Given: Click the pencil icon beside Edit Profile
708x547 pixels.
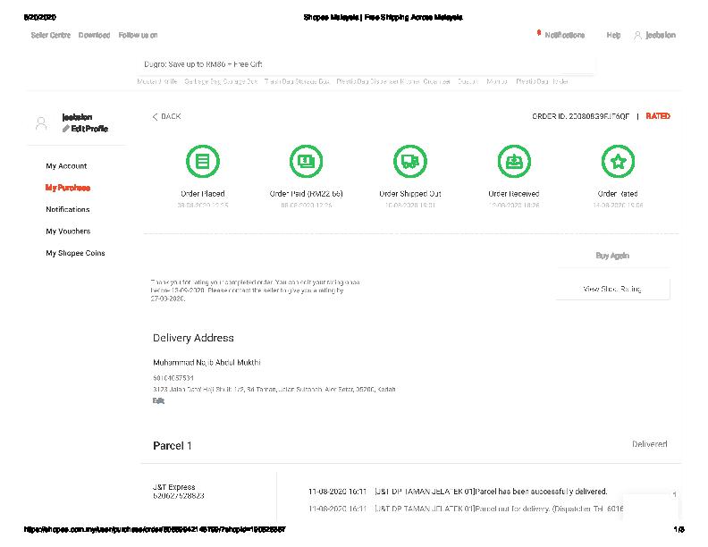Looking at the screenshot, I should click(x=66, y=129).
